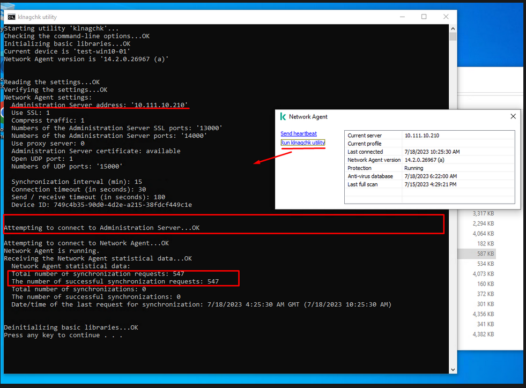
Task: Click the 4,382 KB file size entry
Action: pyautogui.click(x=483, y=334)
